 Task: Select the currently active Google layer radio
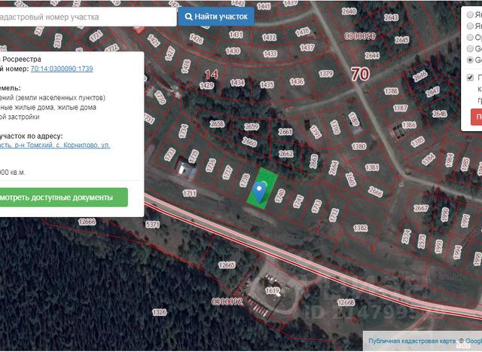click(471, 60)
